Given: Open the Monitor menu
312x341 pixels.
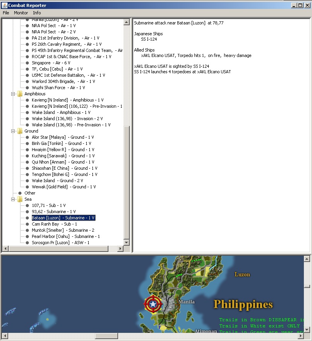Looking at the screenshot, I should [21, 13].
